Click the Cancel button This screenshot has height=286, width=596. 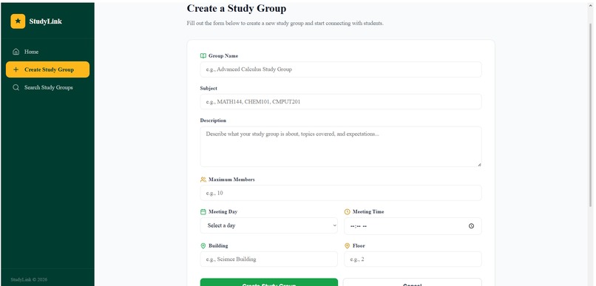coord(413,282)
